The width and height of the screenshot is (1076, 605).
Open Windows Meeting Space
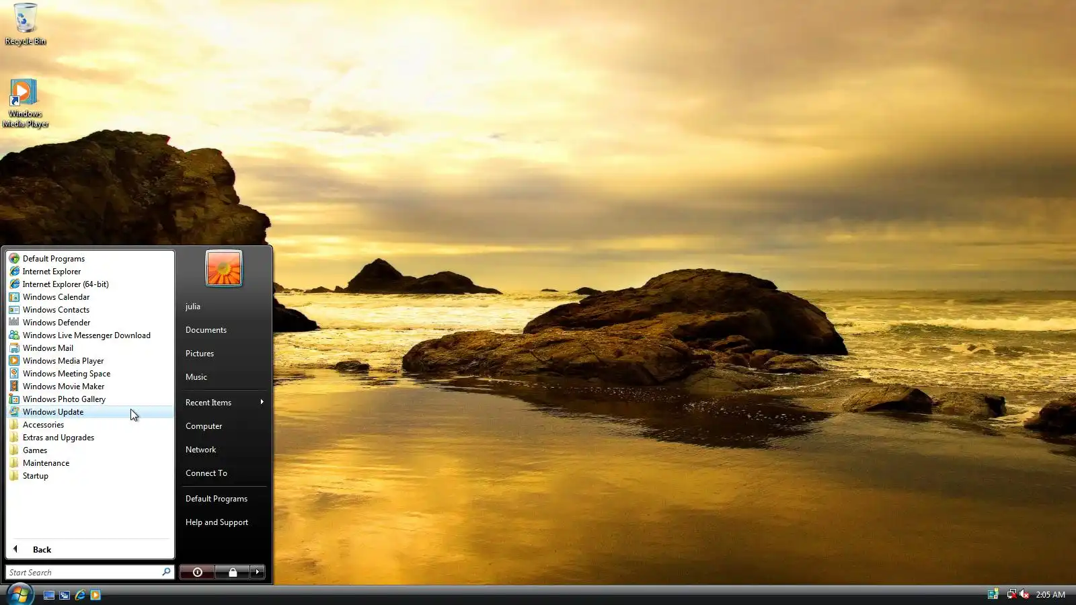tap(90, 374)
